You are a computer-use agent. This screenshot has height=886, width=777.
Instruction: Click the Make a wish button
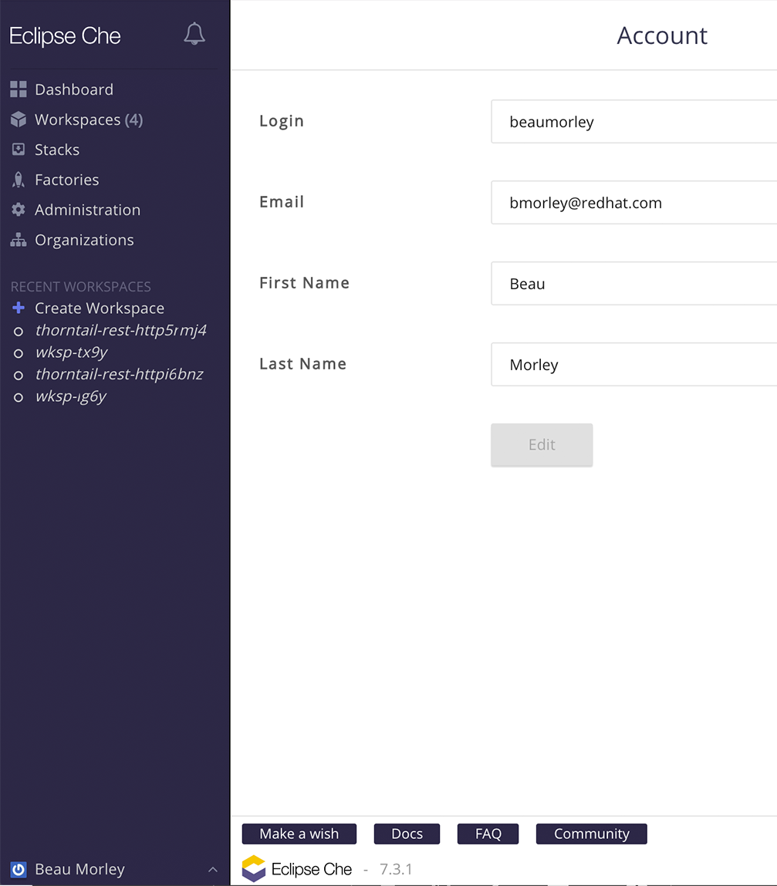click(x=299, y=834)
